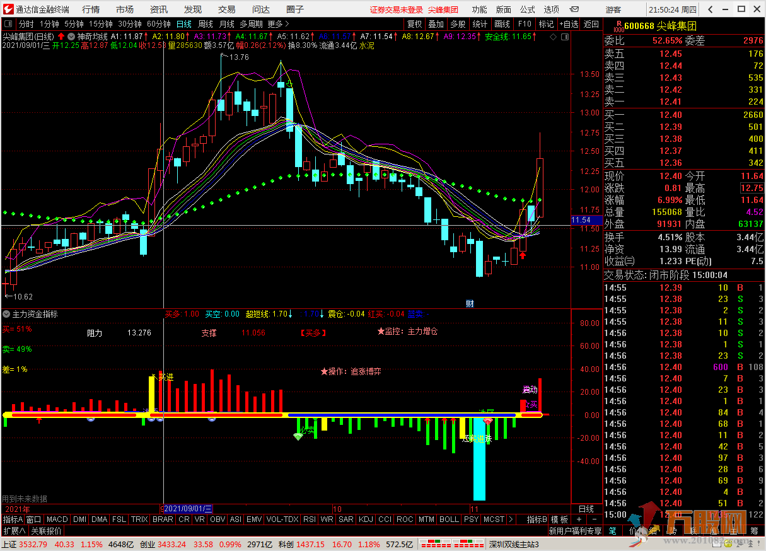Image resolution: width=766 pixels, height=551 pixels.
Task: Open the 新用户福利专享 promotion link
Action: (576, 531)
